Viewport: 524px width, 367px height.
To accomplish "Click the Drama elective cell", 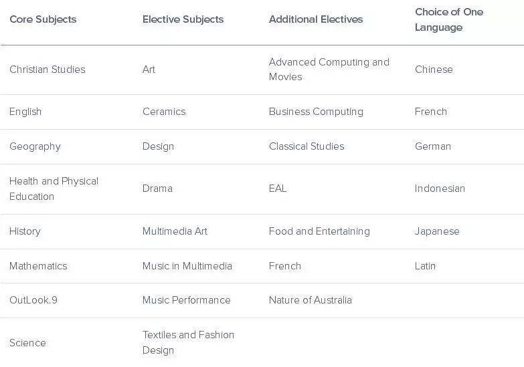I will coord(157,189).
